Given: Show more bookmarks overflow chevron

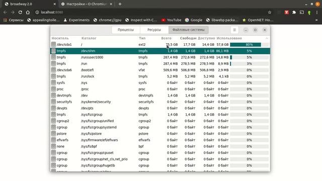Looking at the screenshot, I should 316,20.
